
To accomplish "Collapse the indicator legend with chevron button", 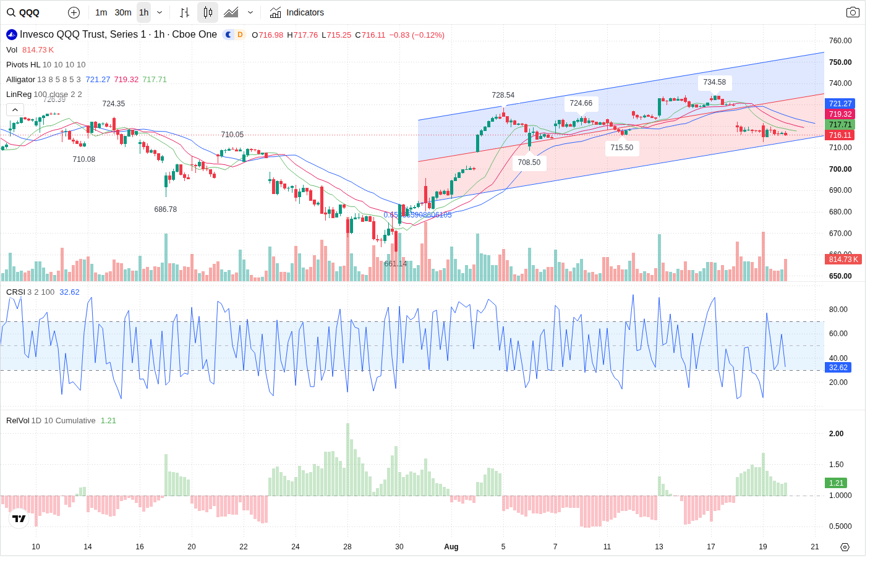I will tap(15, 109).
